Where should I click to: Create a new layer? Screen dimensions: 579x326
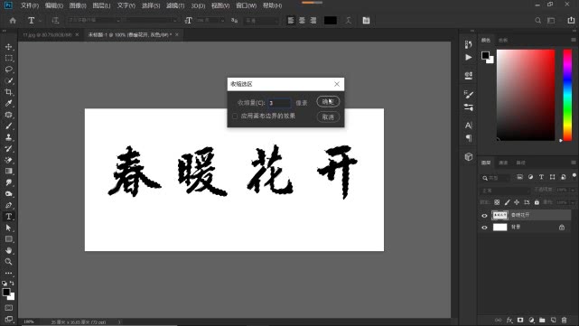[x=553, y=320]
